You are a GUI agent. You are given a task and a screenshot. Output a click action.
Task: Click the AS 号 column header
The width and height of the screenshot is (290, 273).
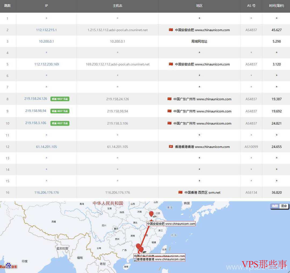pos(251,6)
